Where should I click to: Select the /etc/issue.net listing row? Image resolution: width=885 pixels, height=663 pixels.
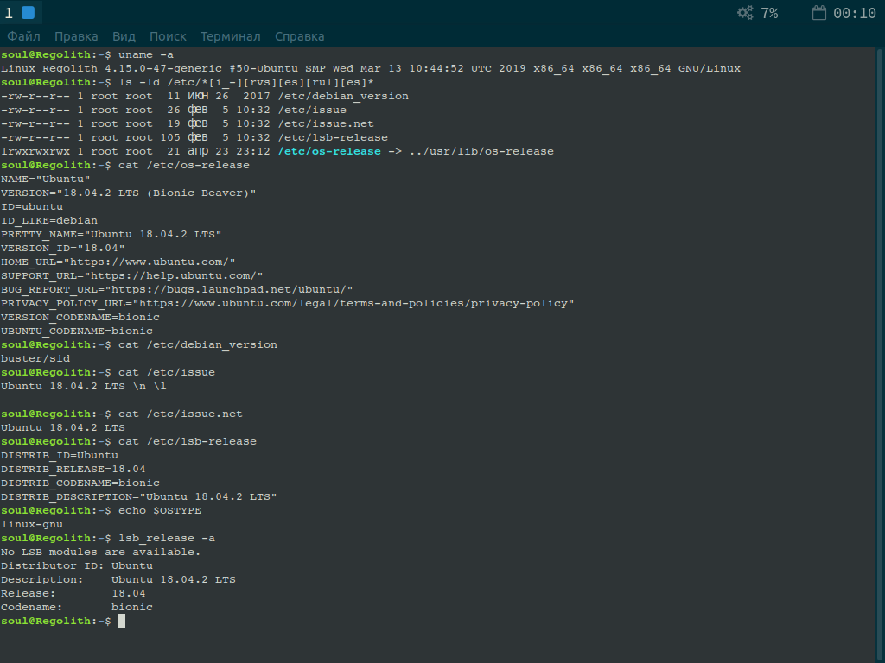tap(188, 124)
